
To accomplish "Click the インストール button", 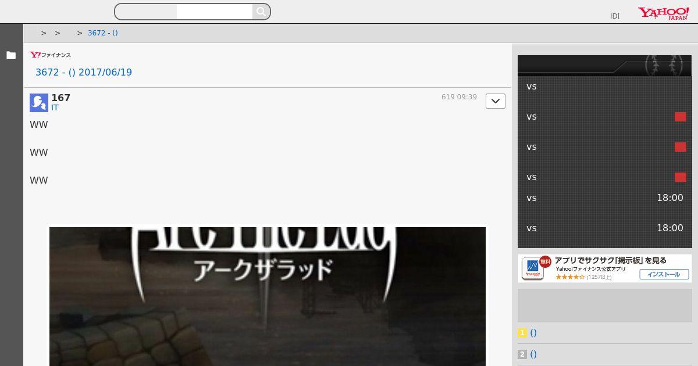I will pyautogui.click(x=664, y=274).
